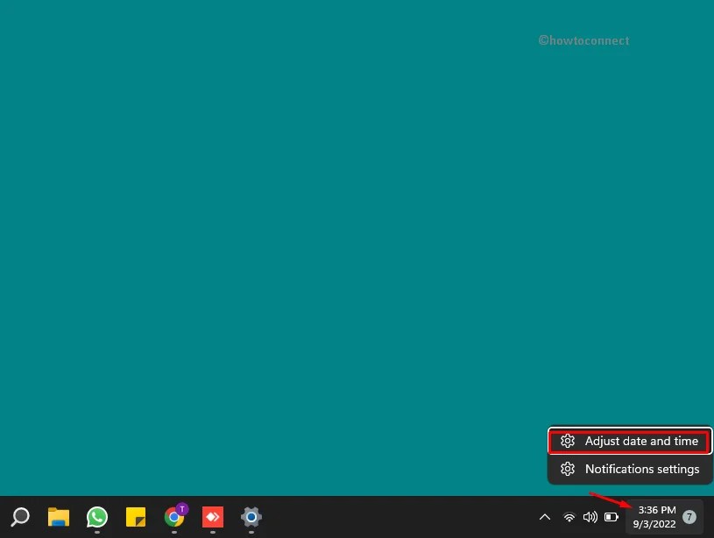Open the red pinned app on the taskbar
The width and height of the screenshot is (714, 538).
(212, 517)
